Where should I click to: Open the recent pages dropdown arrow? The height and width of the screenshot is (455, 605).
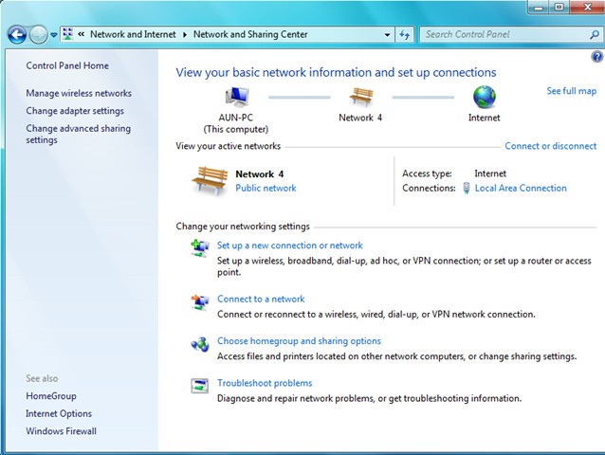coord(54,35)
